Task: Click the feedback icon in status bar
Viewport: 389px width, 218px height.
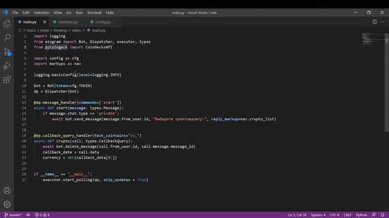Action: (374, 215)
